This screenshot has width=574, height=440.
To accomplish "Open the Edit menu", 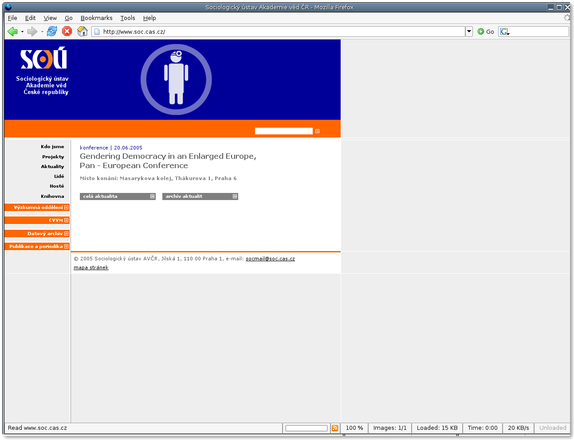I will pyautogui.click(x=30, y=18).
